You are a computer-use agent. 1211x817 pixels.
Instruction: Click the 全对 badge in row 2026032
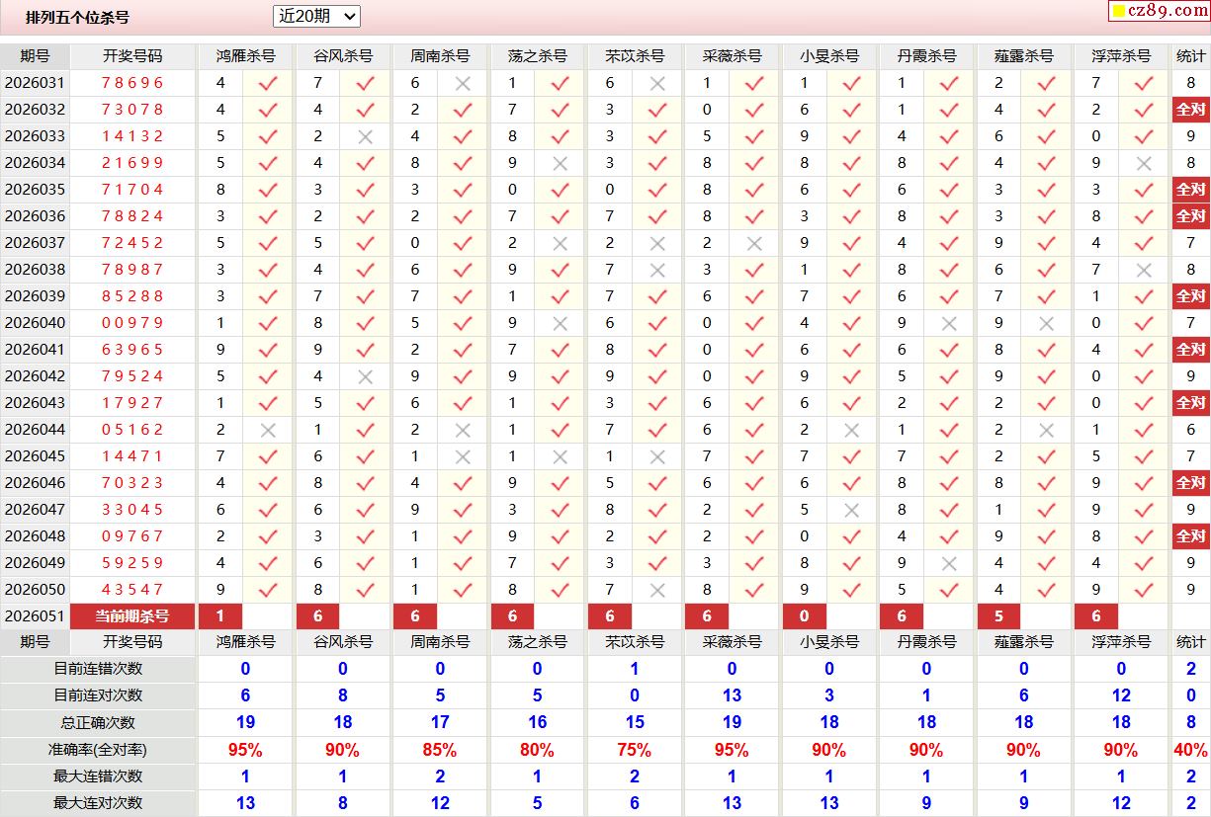(1191, 110)
